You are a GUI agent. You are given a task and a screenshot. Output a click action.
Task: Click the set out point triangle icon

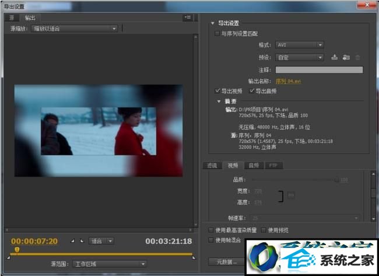82,241
